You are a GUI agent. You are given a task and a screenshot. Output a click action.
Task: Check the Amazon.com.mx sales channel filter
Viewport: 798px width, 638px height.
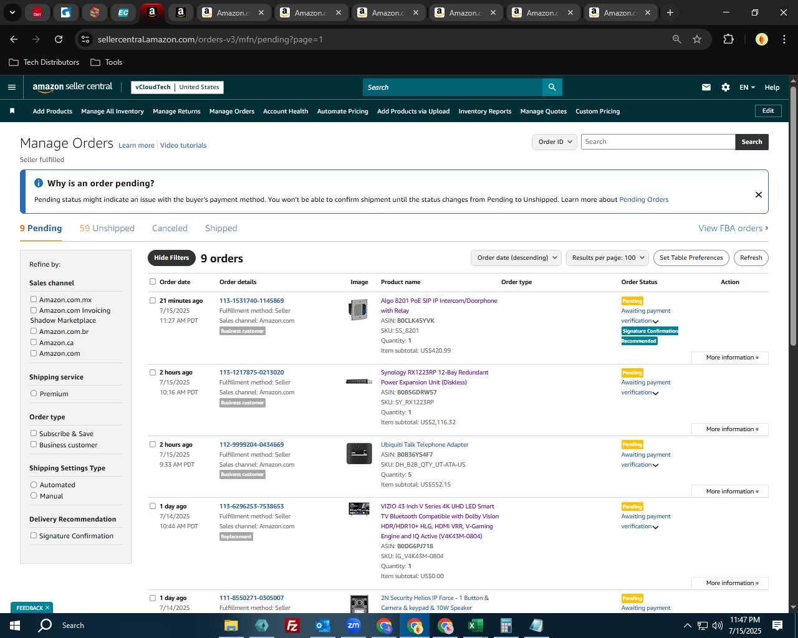point(34,300)
